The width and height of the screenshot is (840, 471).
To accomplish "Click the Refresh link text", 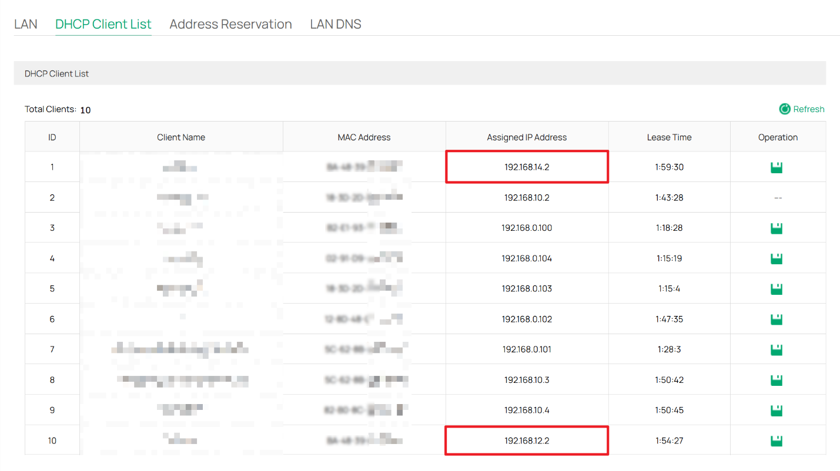I will (809, 109).
